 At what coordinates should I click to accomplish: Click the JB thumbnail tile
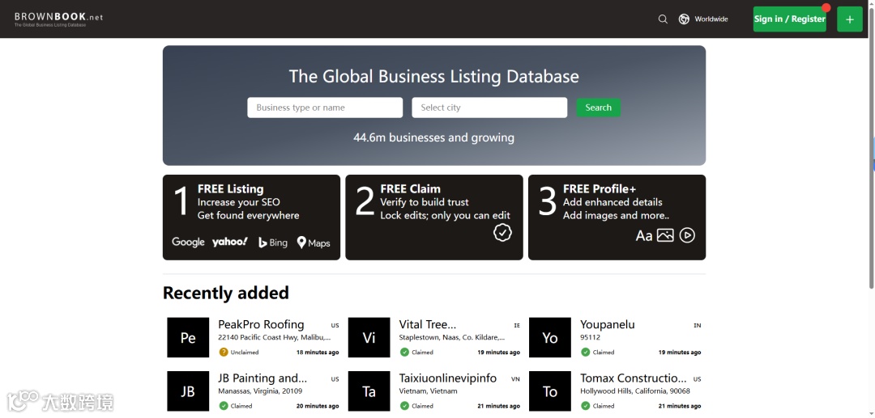[x=188, y=391]
